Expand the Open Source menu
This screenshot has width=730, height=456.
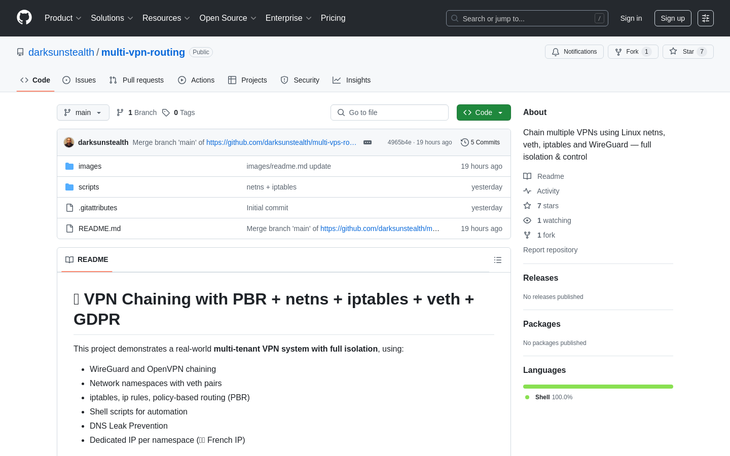coord(228,18)
